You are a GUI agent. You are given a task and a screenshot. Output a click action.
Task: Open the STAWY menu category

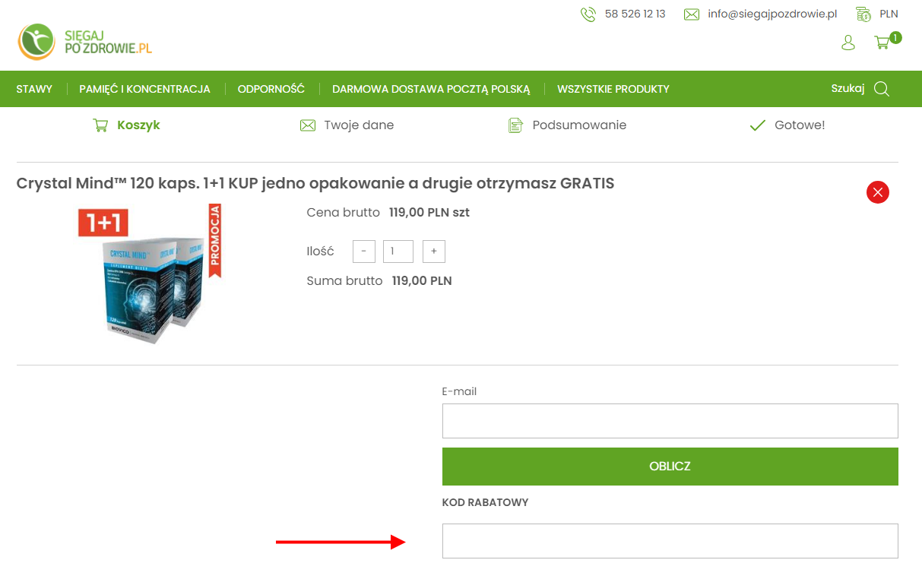pos(34,89)
